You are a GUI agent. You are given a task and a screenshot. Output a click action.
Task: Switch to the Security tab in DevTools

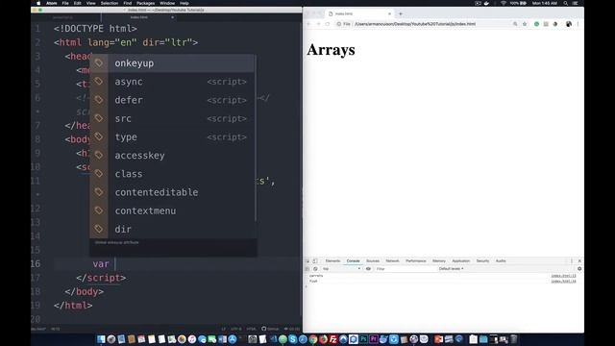[482, 260]
